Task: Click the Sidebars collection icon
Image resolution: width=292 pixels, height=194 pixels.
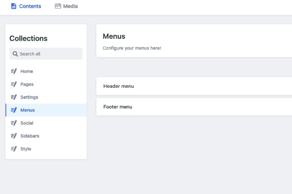Action: [x=14, y=136]
